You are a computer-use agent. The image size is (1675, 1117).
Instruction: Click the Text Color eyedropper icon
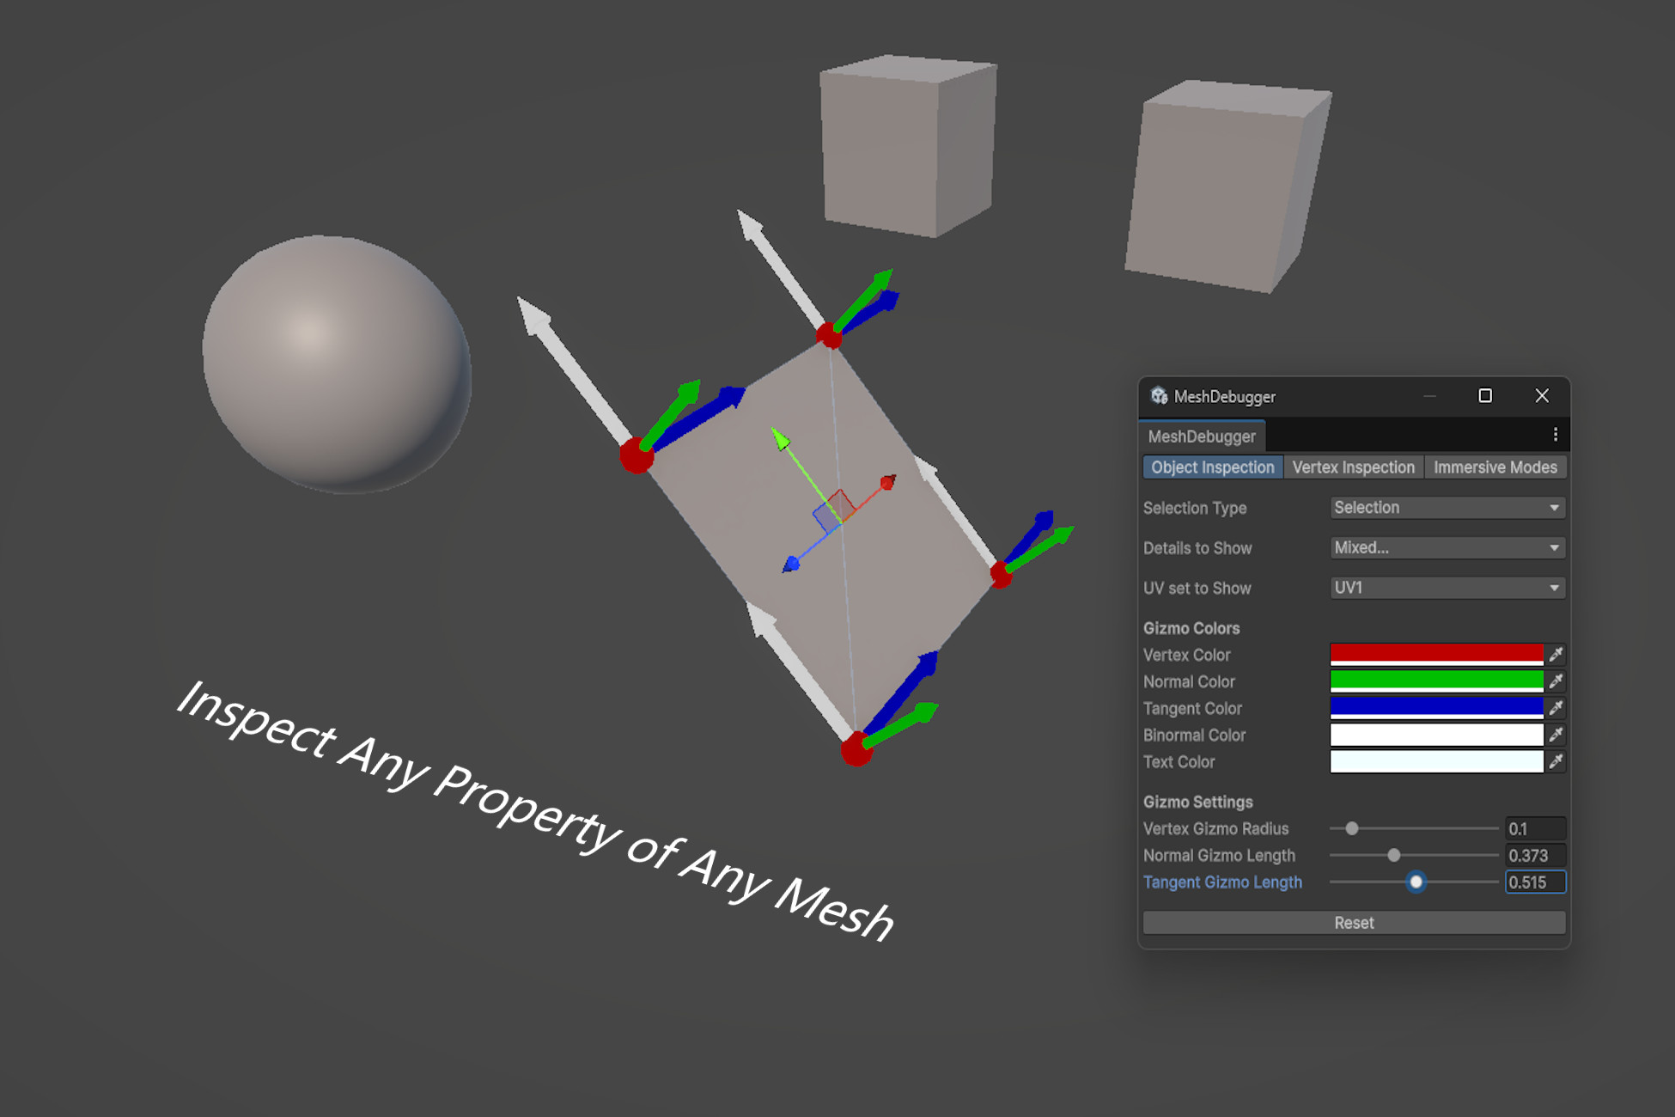click(1556, 761)
